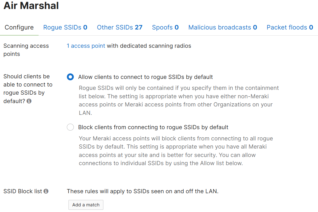318x212 pixels.
Task: Click the rules apply to SSIDs sentence
Action: coord(143,191)
